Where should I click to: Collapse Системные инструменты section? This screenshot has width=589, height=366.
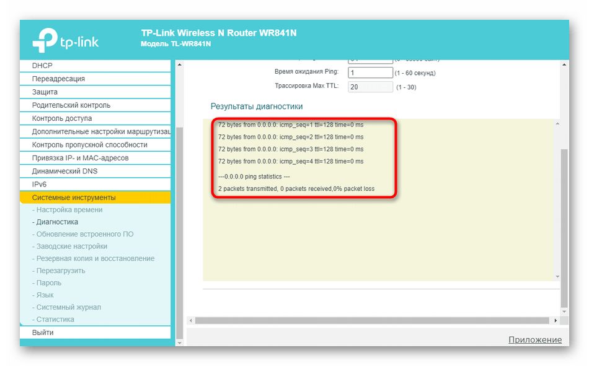pyautogui.click(x=74, y=198)
